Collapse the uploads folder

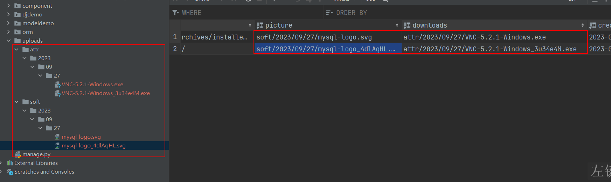tap(9, 41)
